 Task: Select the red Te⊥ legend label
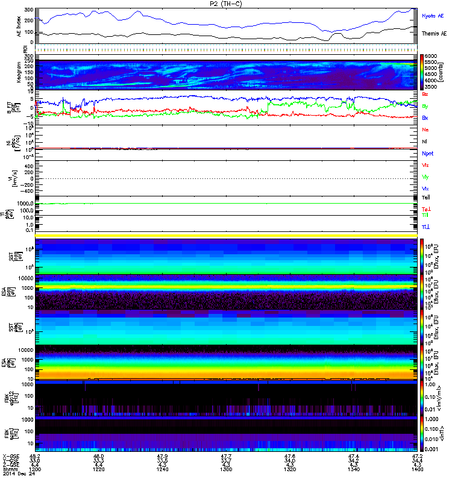tap(426, 209)
